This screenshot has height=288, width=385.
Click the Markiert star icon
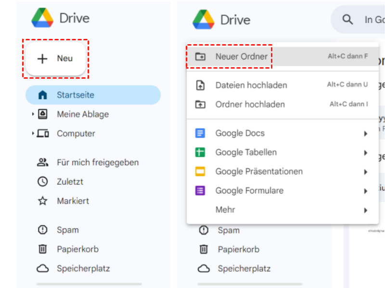pos(43,201)
